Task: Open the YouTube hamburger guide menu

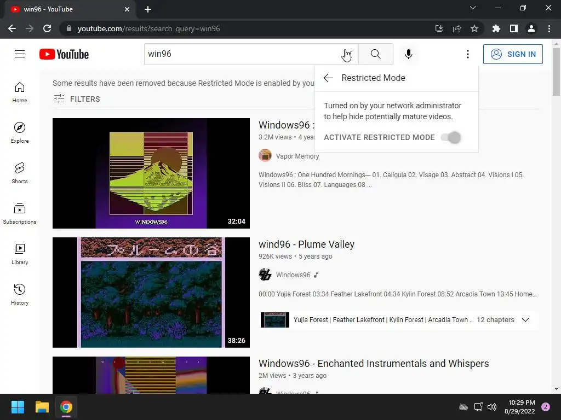Action: point(20,54)
